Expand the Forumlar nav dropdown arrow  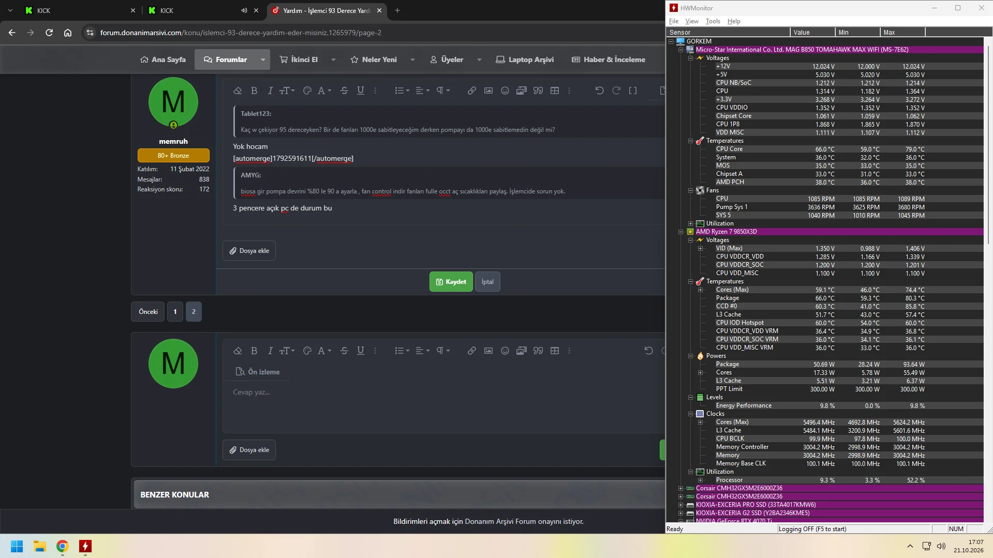263,59
